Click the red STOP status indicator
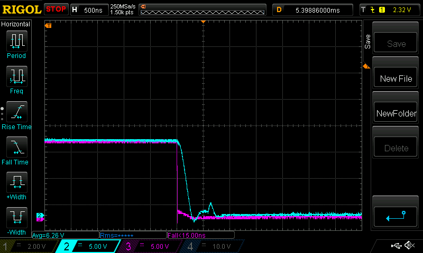The image size is (423, 253). click(56, 9)
